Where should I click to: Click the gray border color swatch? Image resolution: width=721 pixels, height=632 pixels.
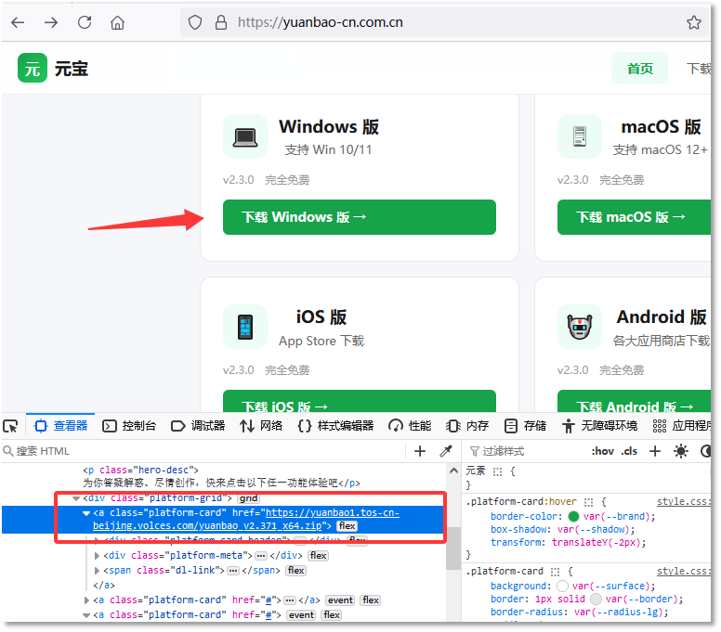[x=596, y=600]
